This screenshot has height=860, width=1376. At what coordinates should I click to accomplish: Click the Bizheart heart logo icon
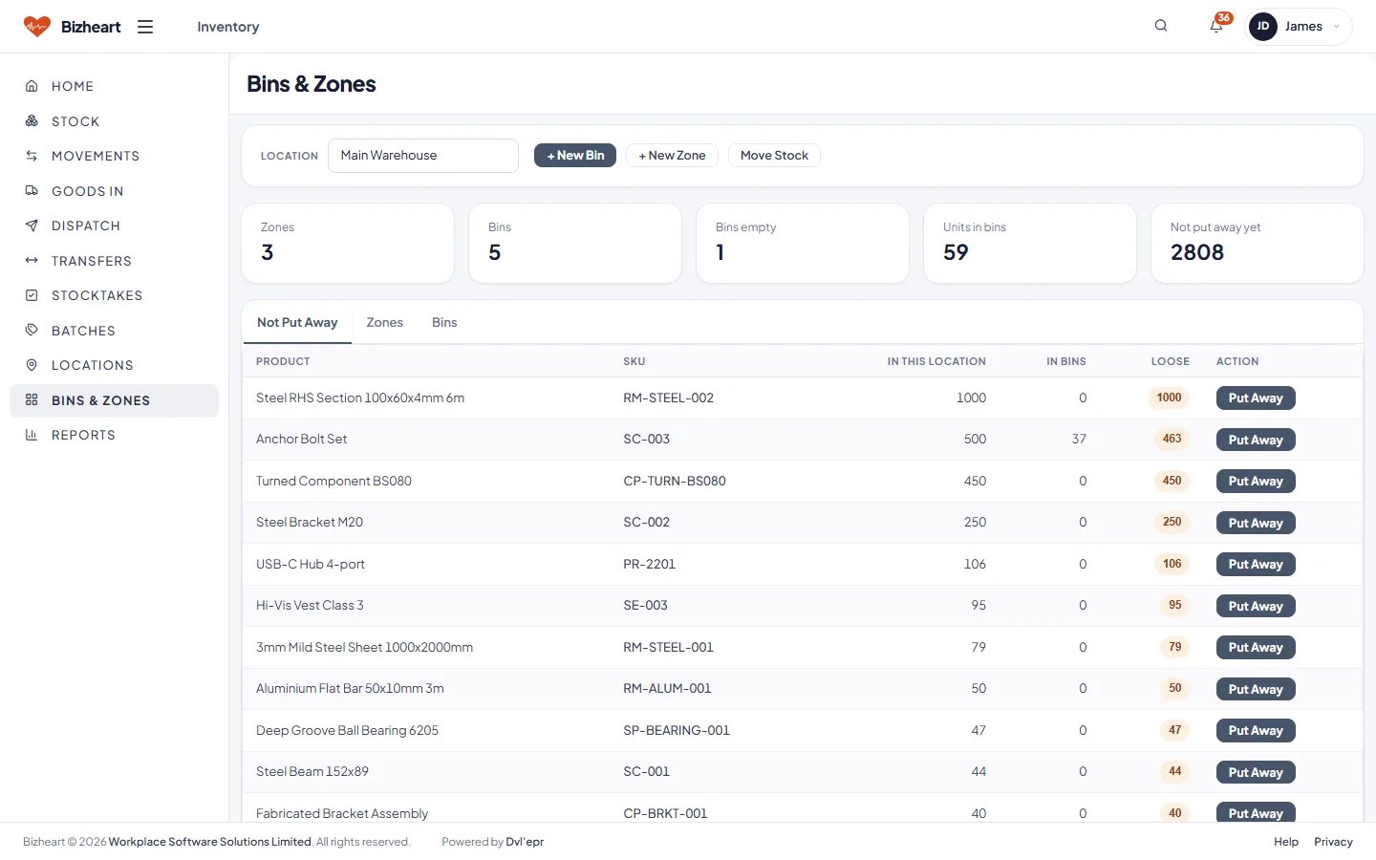click(37, 27)
